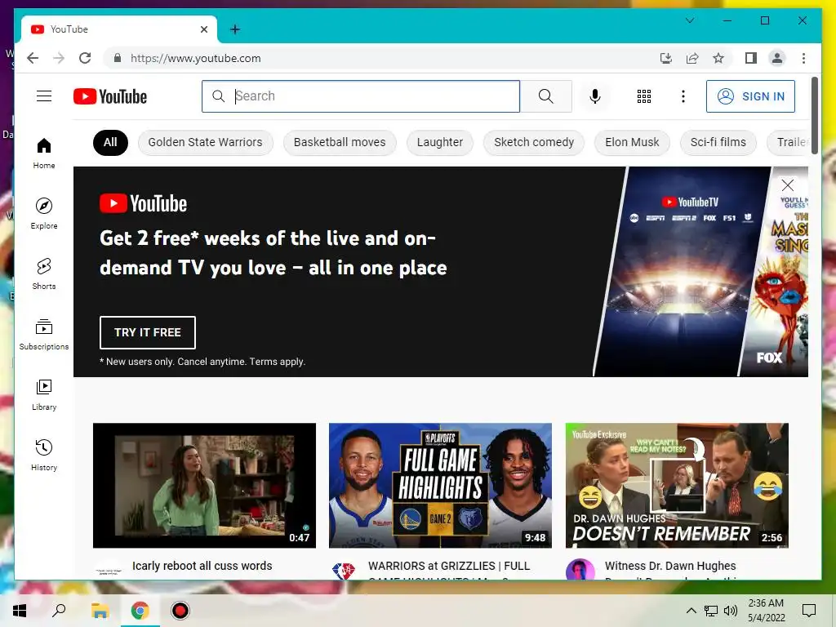Open the NBA channel avatar

pos(344,571)
